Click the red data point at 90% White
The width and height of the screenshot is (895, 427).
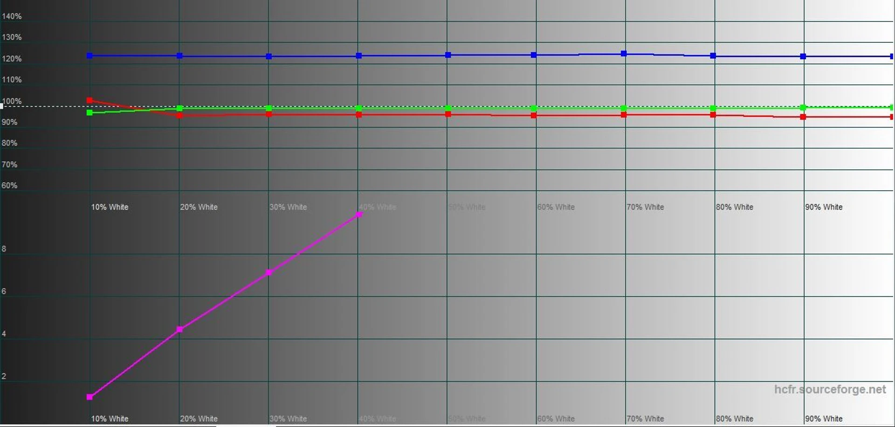pyautogui.click(x=803, y=117)
